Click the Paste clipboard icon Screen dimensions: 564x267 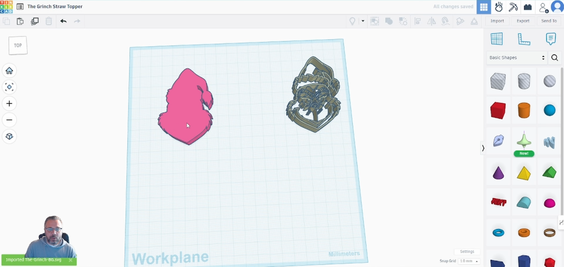20,21
